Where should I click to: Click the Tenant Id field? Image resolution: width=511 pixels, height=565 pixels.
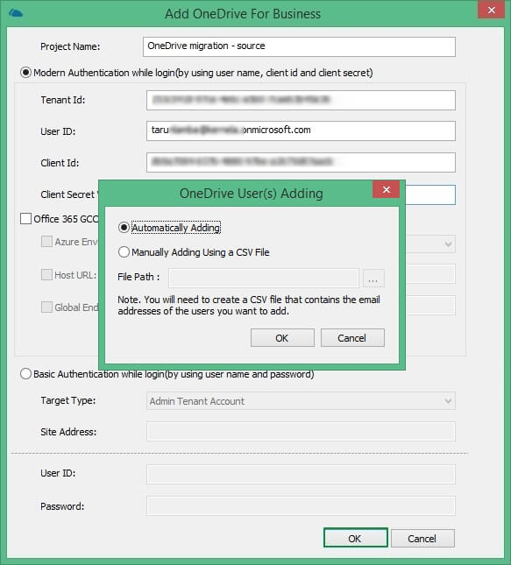click(301, 100)
